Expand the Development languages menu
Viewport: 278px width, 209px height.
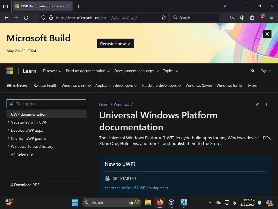(137, 71)
